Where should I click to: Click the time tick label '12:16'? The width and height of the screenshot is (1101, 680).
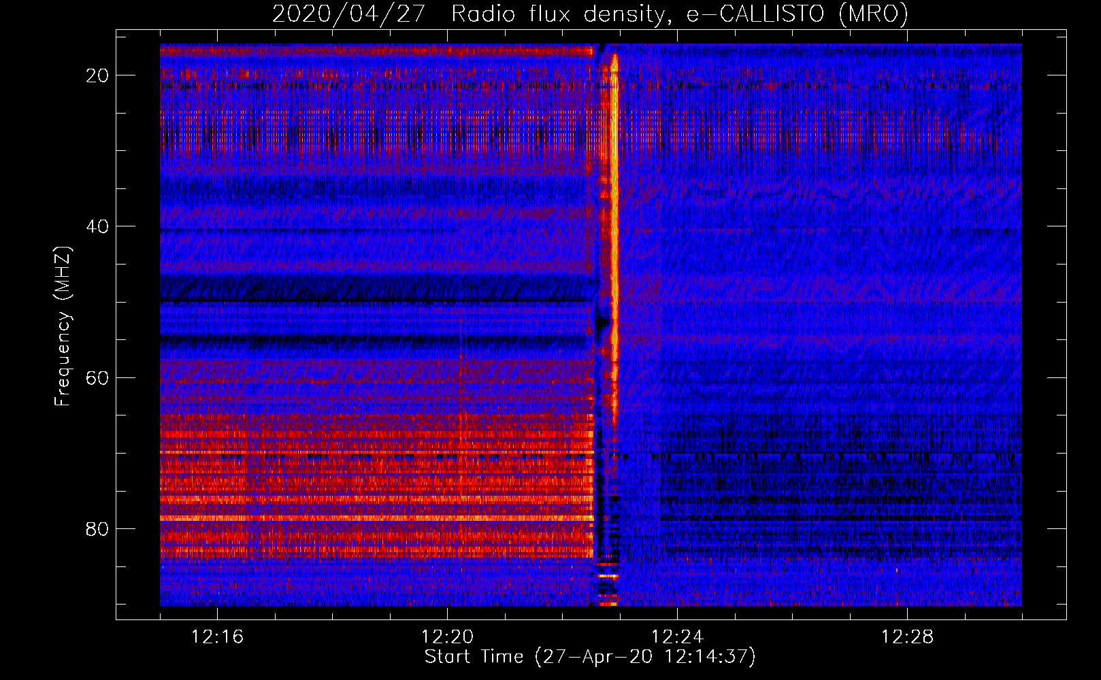[217, 637]
